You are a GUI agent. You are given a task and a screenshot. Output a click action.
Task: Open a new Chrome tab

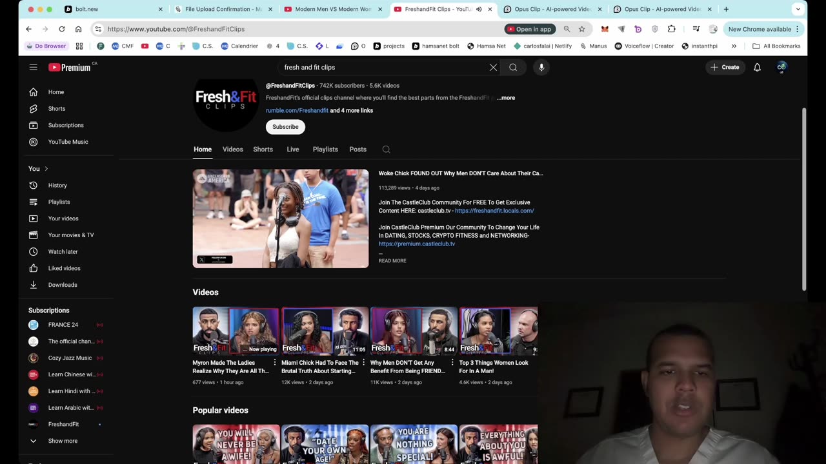(726, 10)
